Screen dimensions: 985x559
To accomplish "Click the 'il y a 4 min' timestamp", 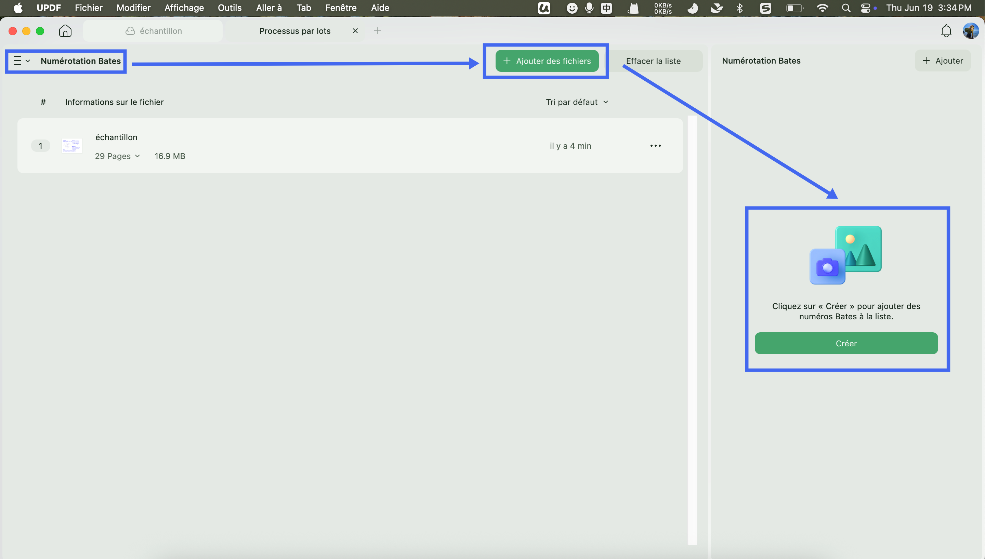I will tap(570, 146).
